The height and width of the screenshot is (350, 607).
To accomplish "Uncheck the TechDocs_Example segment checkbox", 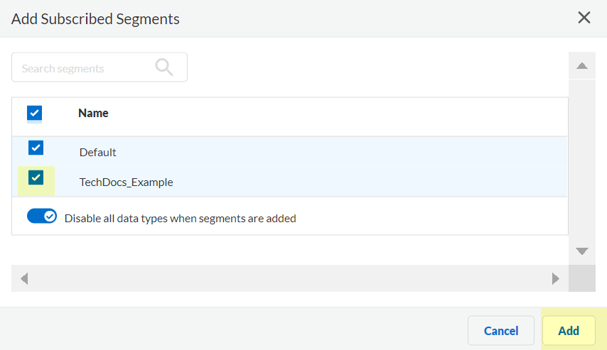I will point(36,177).
